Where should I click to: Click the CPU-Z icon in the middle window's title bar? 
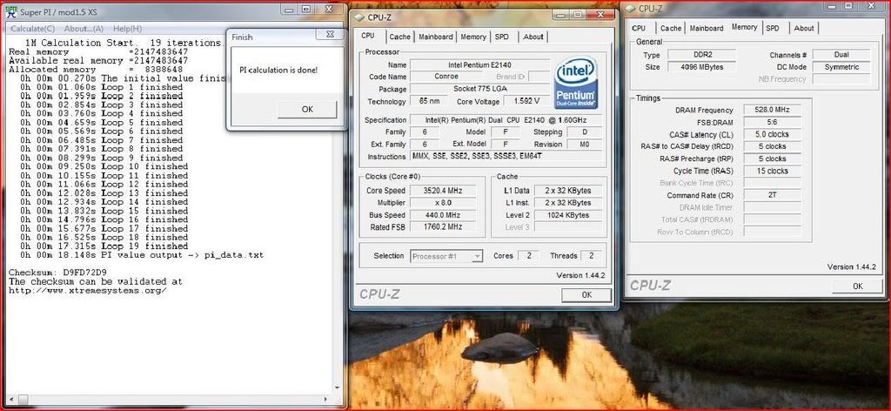(358, 17)
